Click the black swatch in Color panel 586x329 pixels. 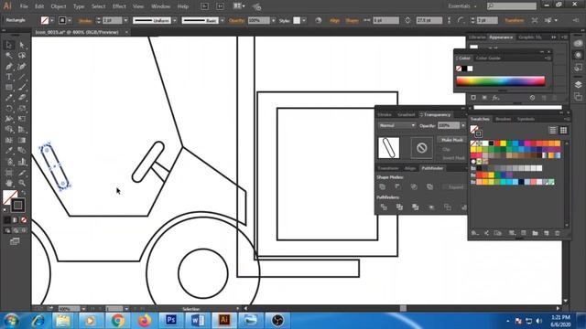[464, 69]
